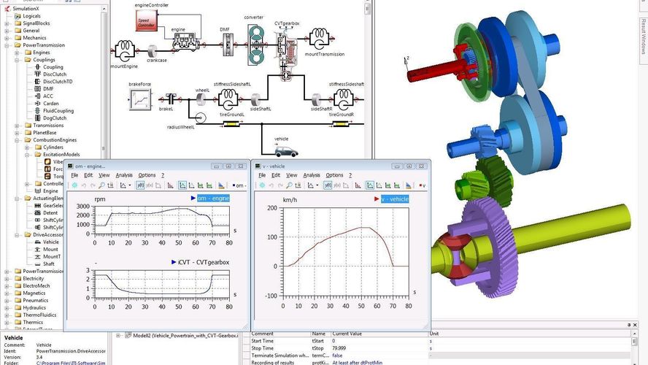Select the mountTransmission element in the diagram

tap(319, 39)
